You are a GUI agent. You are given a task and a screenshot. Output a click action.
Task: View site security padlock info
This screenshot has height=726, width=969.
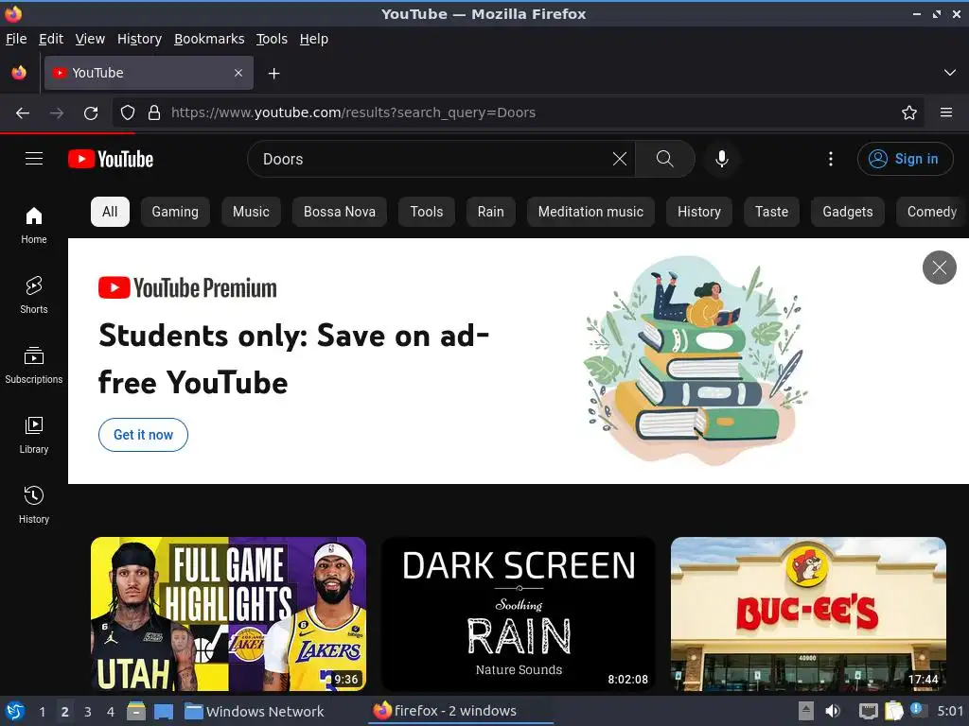tap(154, 113)
